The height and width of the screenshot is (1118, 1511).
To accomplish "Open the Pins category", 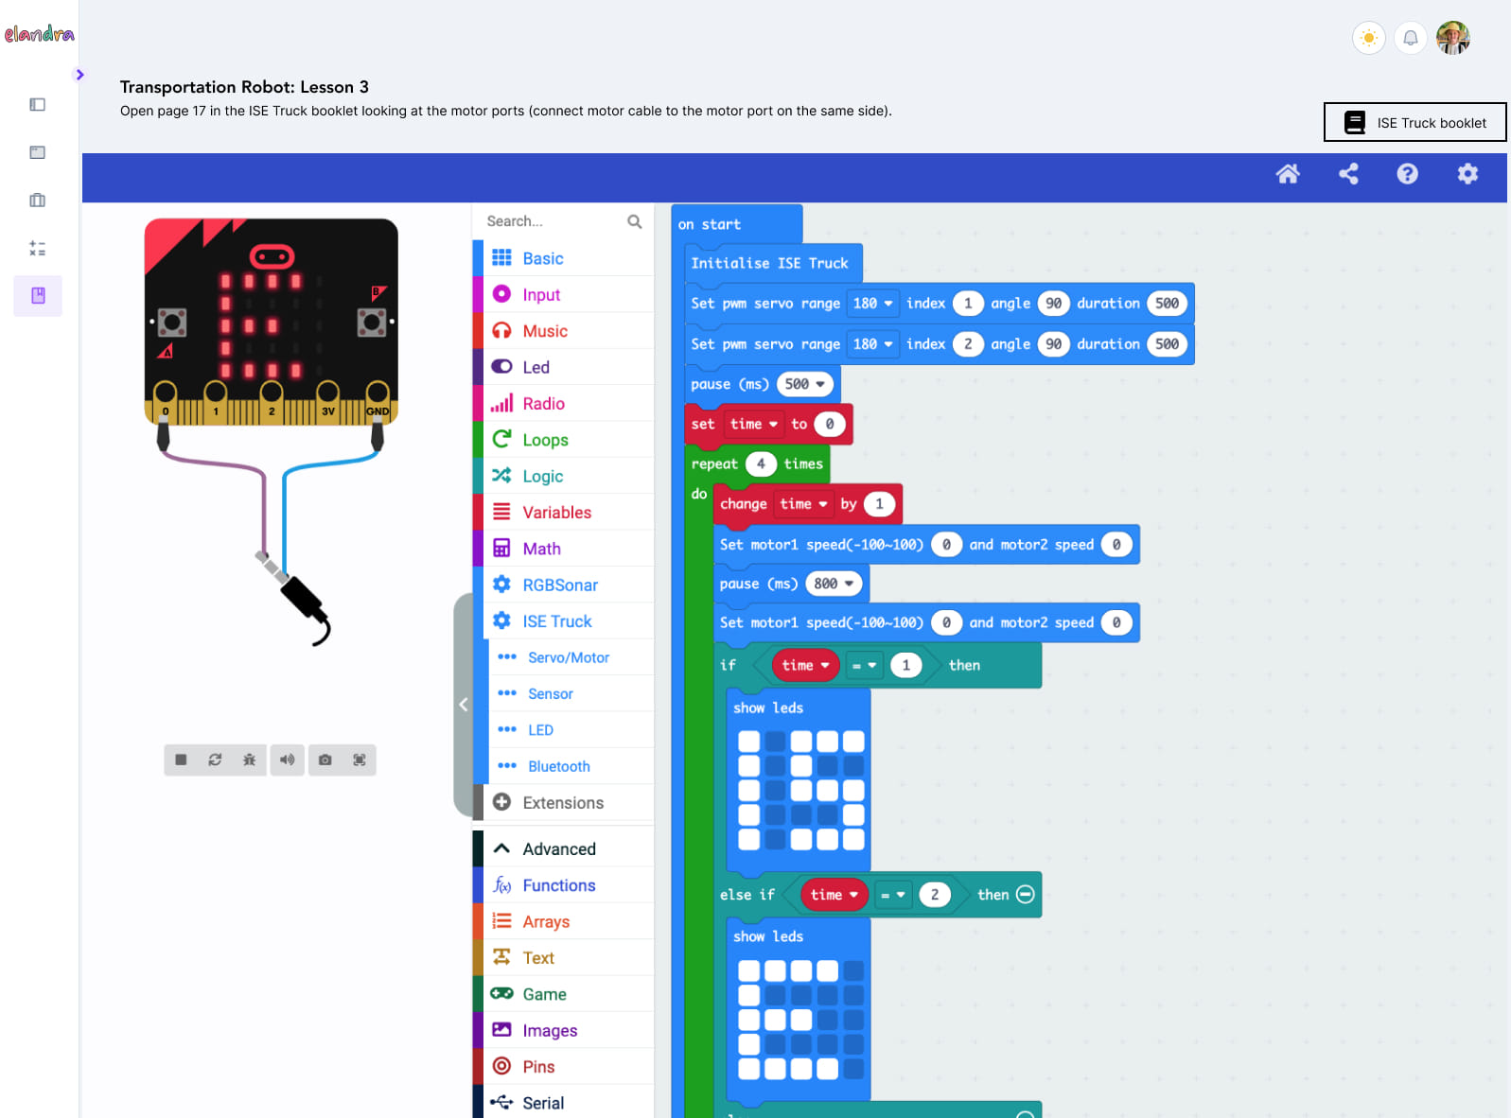I will pyautogui.click(x=563, y=1067).
